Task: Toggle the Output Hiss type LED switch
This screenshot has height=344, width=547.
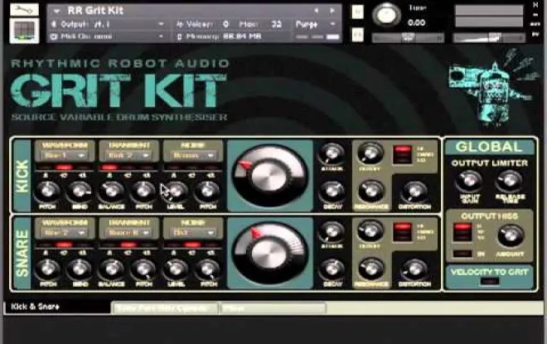Action: [462, 232]
